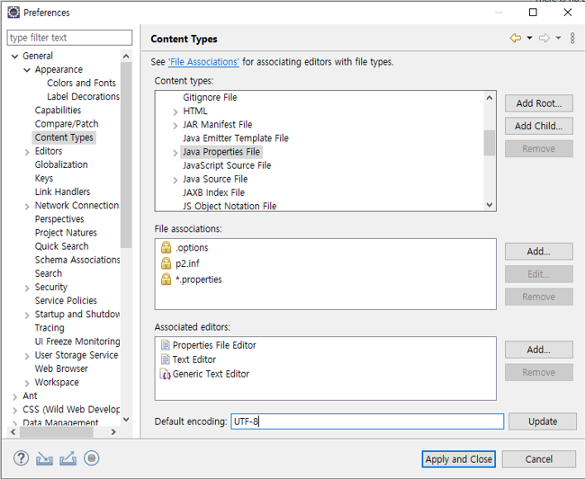585x479 pixels.
Task: Click the Eclipse icon in title bar
Action: [x=13, y=13]
